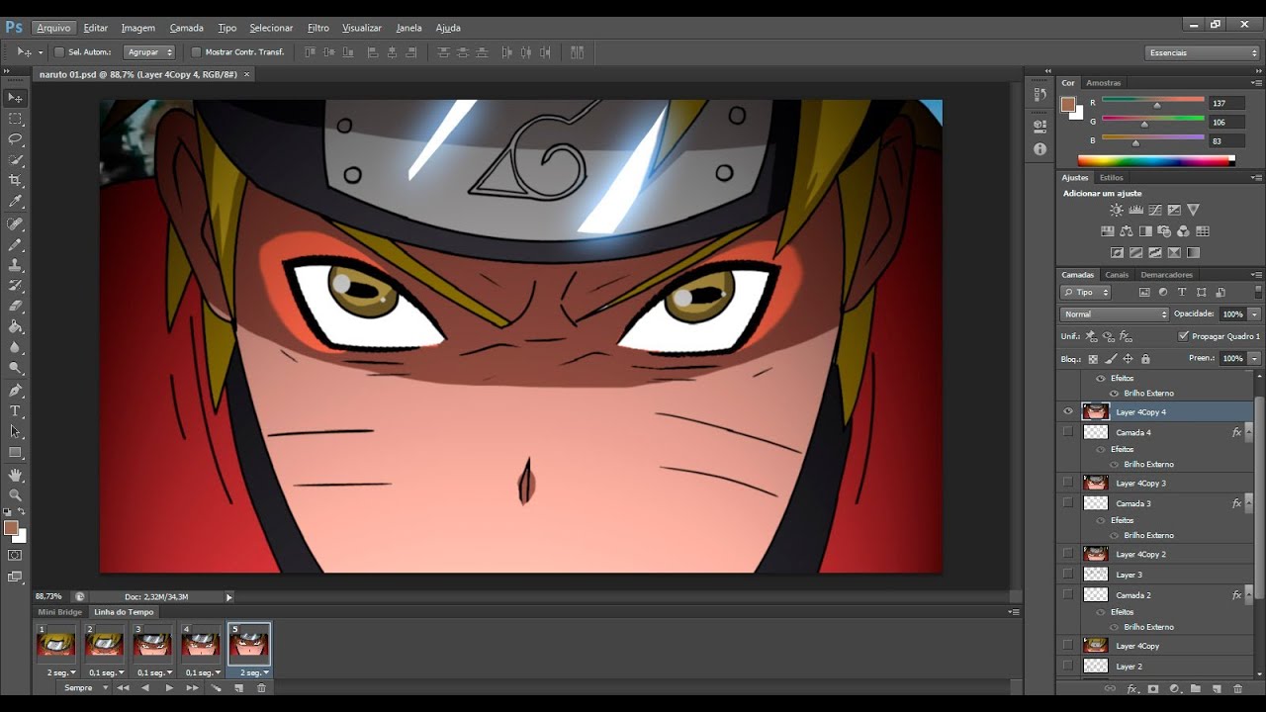Select the Crop tool
Image resolution: width=1266 pixels, height=712 pixels.
[15, 181]
